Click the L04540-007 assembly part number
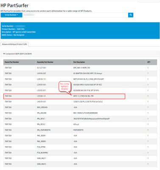This screenshot has height=170, width=160. point(42,74)
